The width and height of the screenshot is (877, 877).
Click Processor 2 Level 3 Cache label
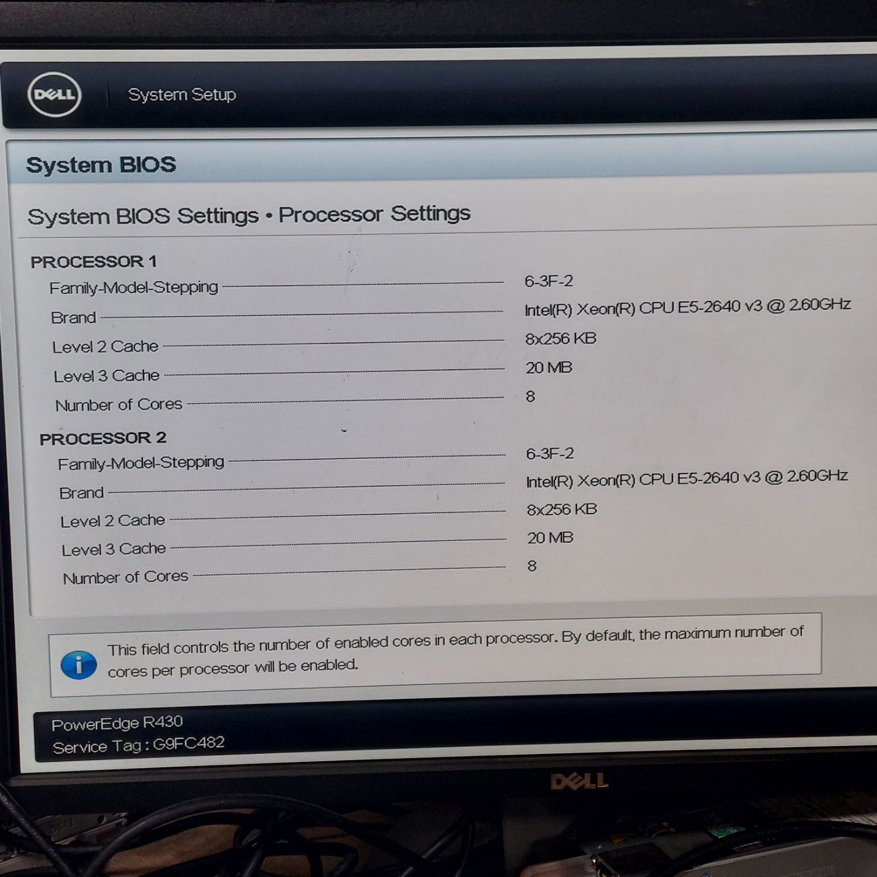pos(113,549)
